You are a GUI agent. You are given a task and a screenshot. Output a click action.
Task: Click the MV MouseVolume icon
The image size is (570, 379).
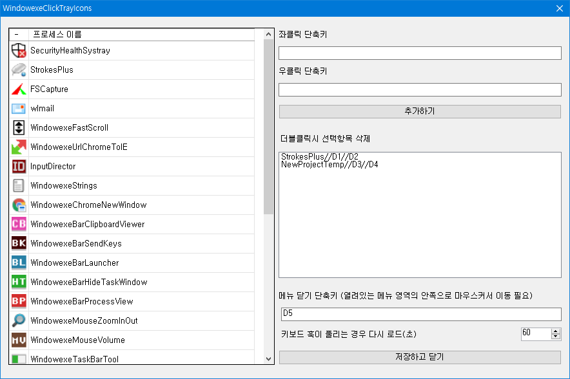click(x=19, y=340)
